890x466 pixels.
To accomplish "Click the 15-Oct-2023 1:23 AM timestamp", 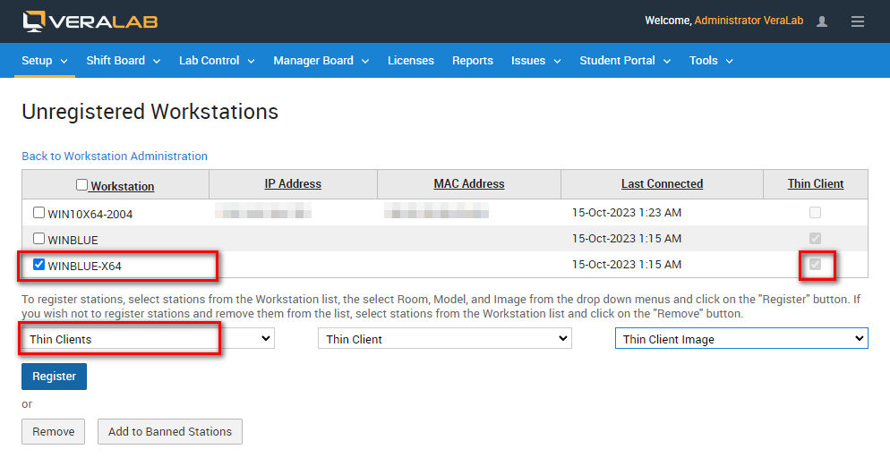I will pos(627,213).
